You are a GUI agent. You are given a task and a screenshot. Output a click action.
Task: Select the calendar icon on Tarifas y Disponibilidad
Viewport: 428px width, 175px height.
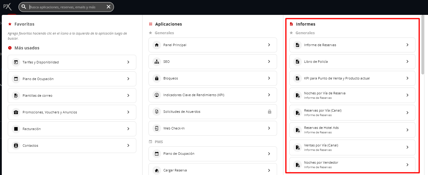pyautogui.click(x=16, y=62)
